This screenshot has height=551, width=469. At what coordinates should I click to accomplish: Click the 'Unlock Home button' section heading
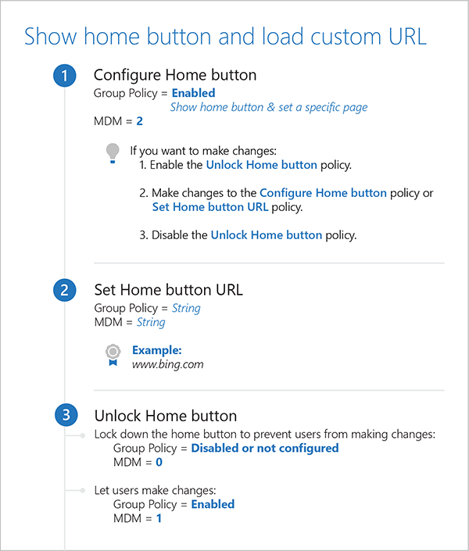point(166,416)
